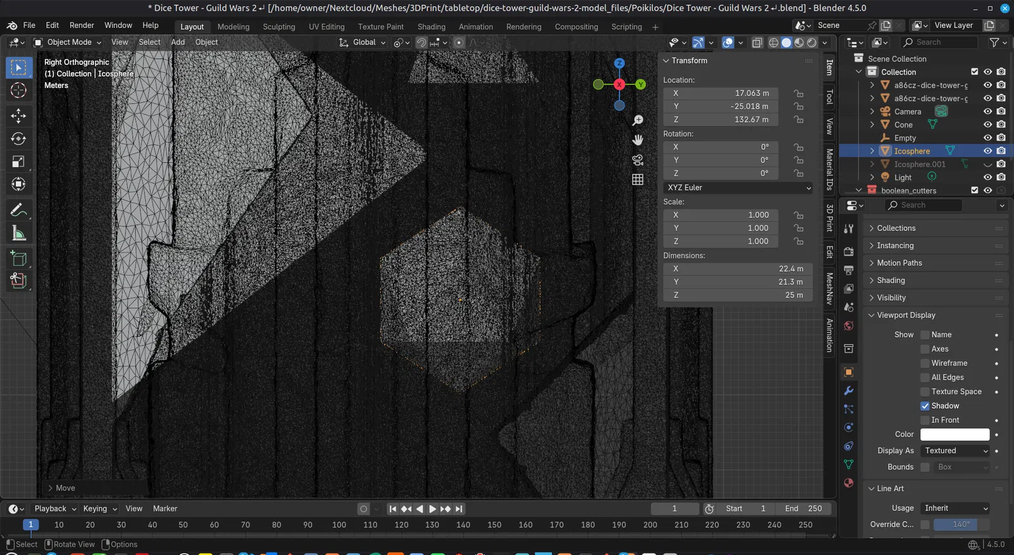1014x555 pixels.
Task: Activate the Annotate pencil tool
Action: click(x=18, y=210)
